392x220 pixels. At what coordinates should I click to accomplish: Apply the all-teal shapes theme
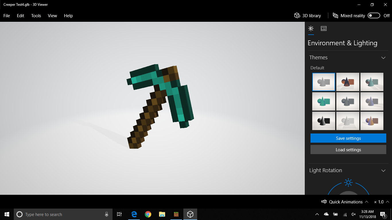click(x=324, y=101)
